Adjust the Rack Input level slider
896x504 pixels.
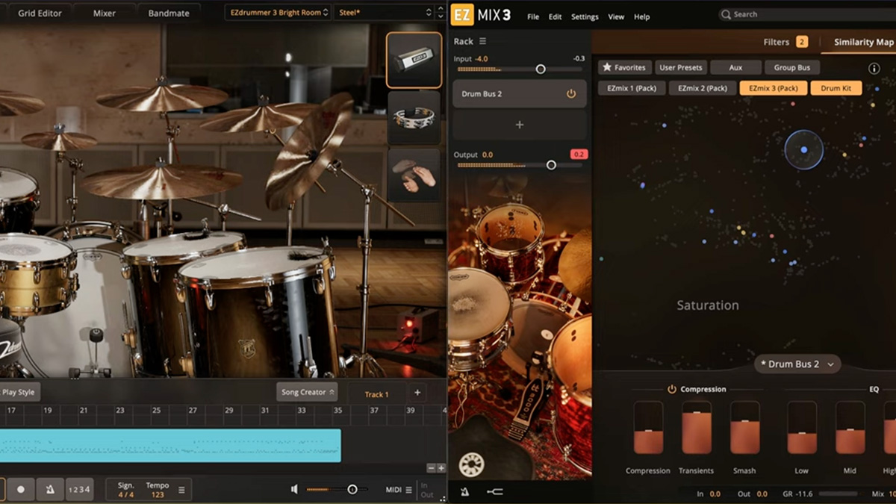[x=520, y=69]
